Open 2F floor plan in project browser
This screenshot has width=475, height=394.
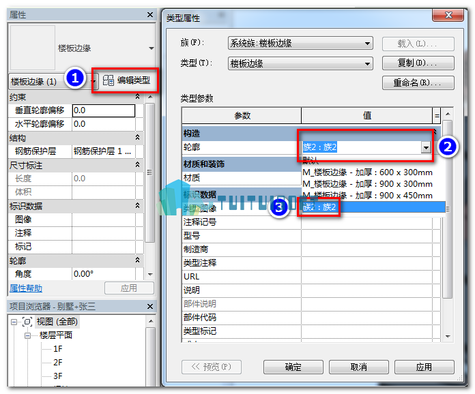pos(58,363)
